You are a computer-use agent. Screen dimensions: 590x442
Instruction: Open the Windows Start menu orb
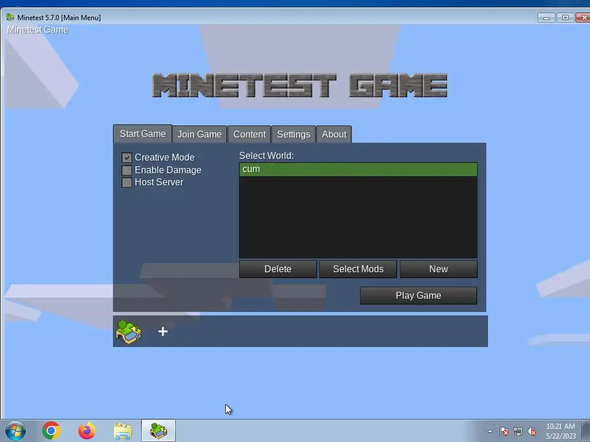pos(16,430)
